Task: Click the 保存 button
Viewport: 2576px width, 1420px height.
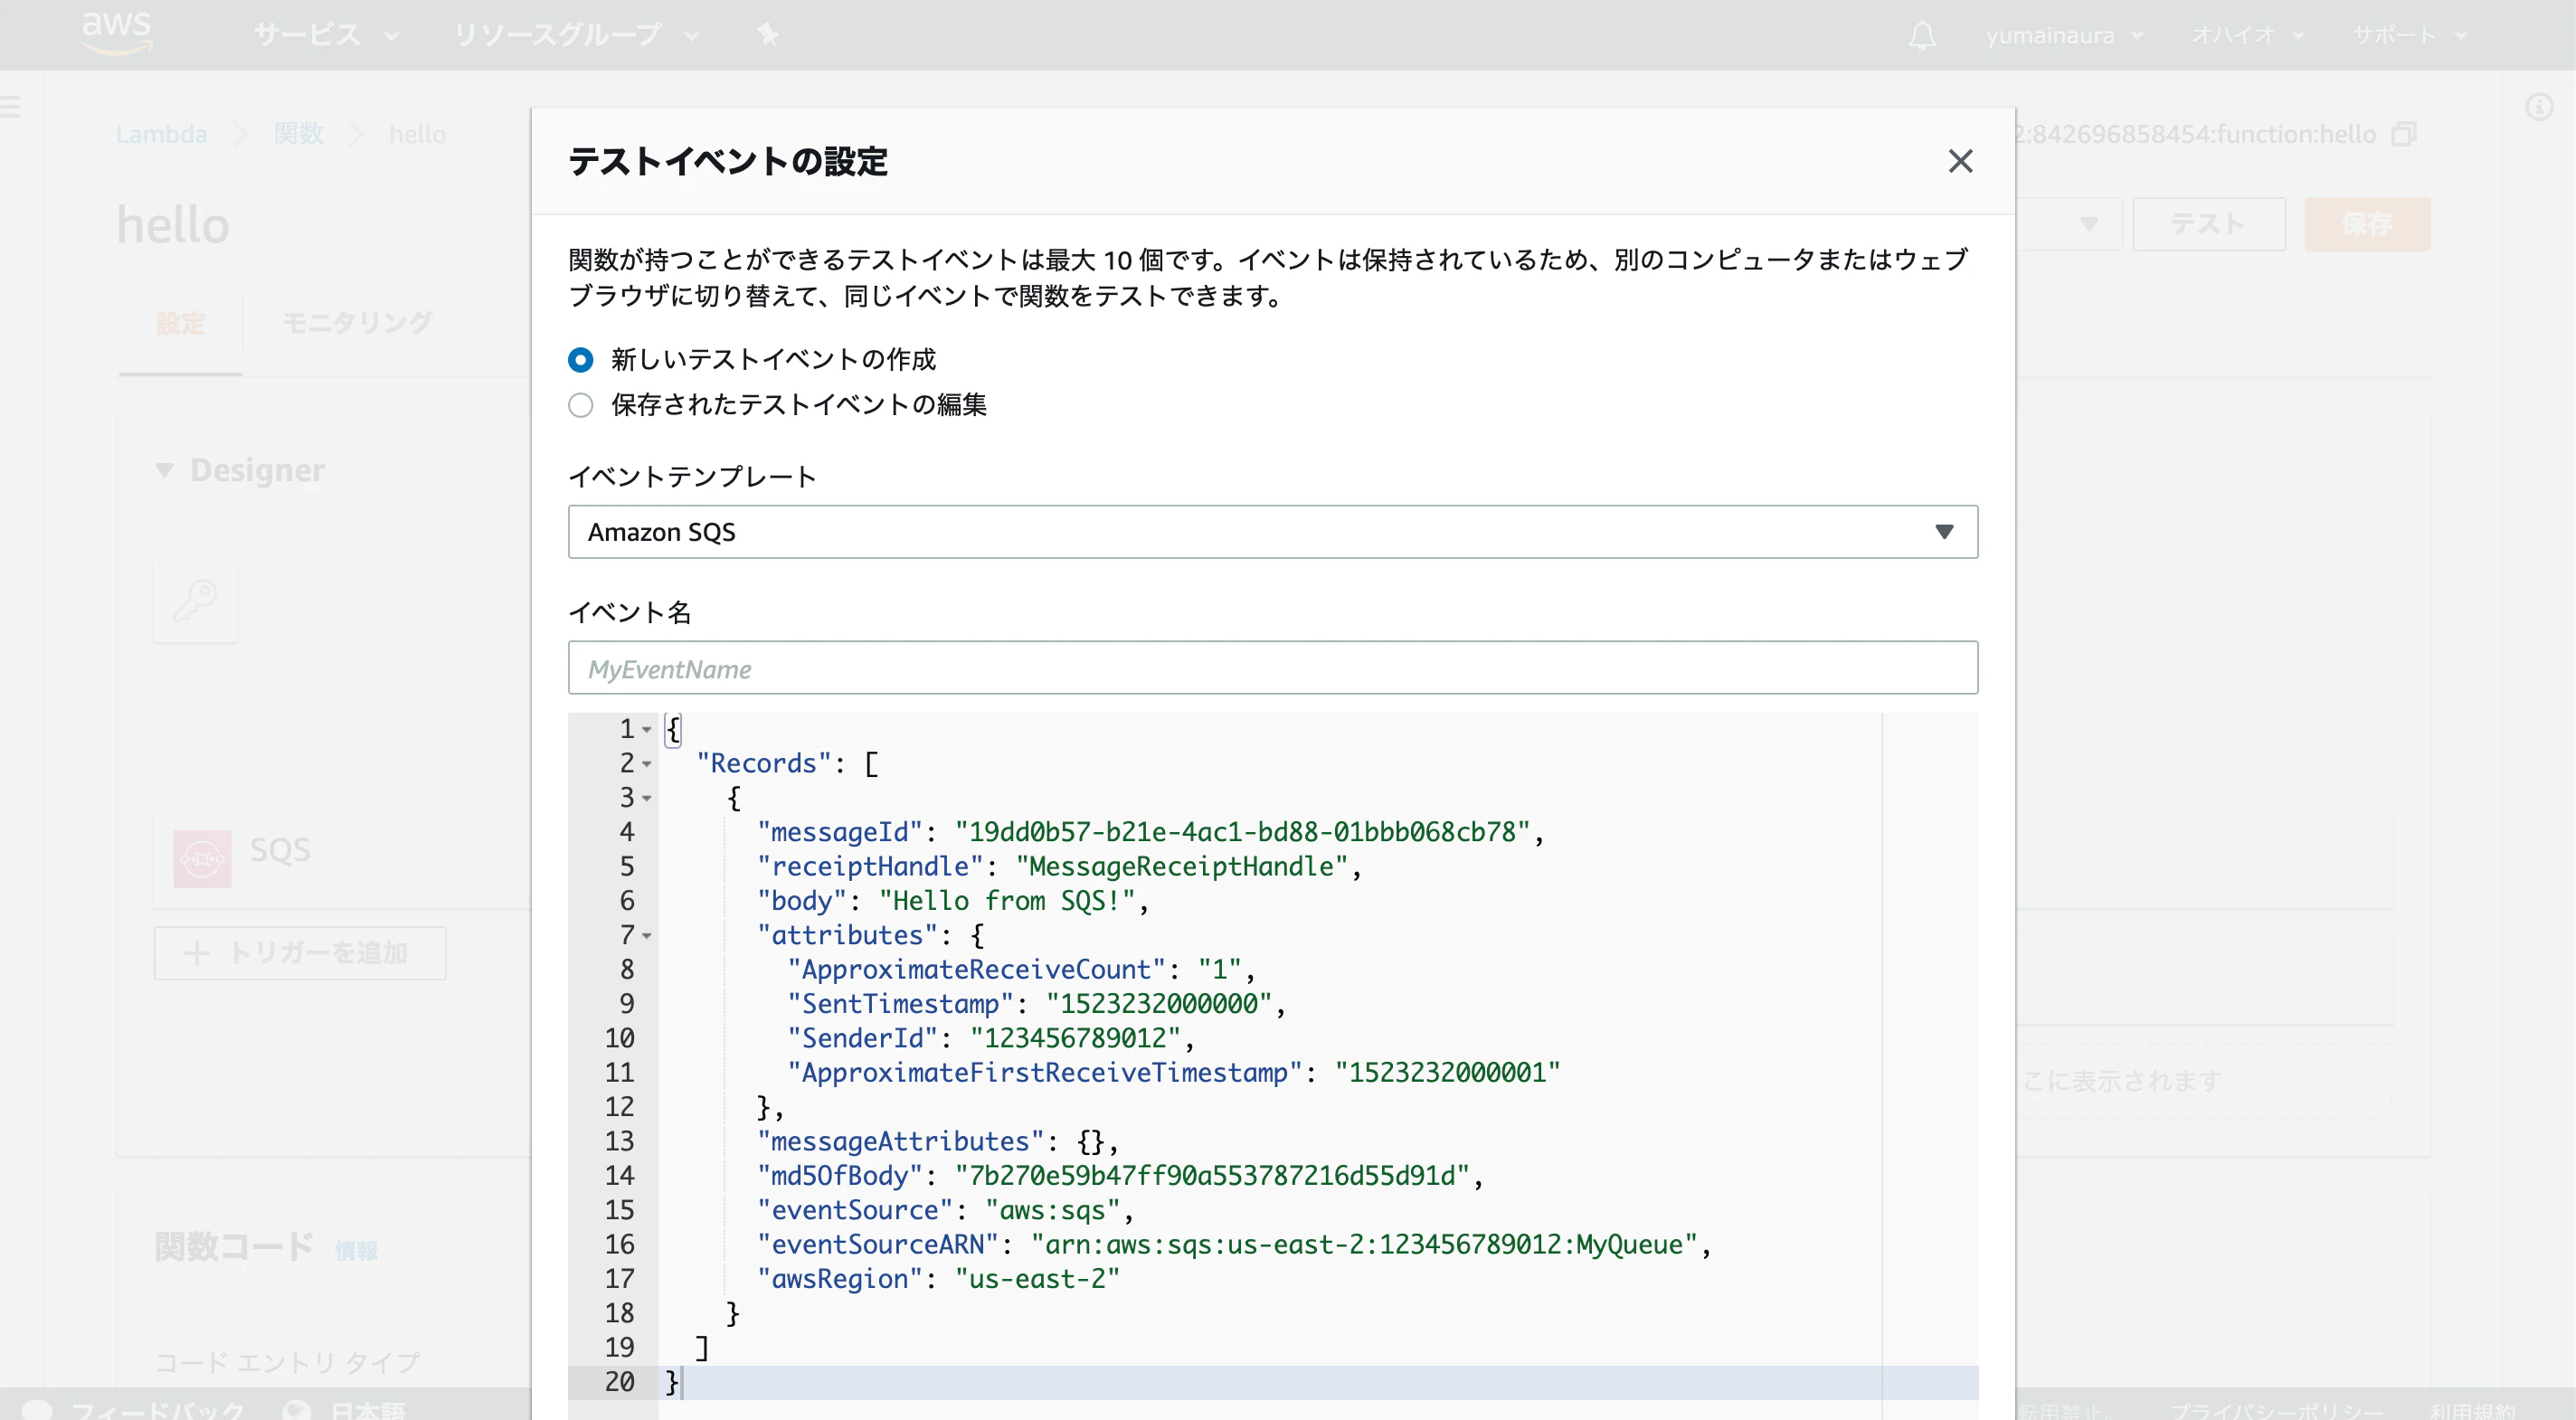Action: pyautogui.click(x=2367, y=224)
